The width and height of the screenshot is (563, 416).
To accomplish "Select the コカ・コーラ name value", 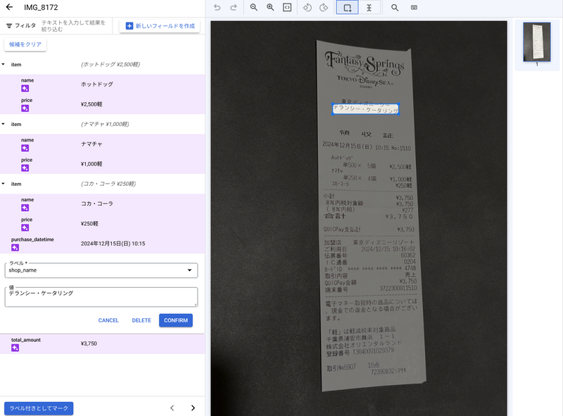I will (97, 203).
